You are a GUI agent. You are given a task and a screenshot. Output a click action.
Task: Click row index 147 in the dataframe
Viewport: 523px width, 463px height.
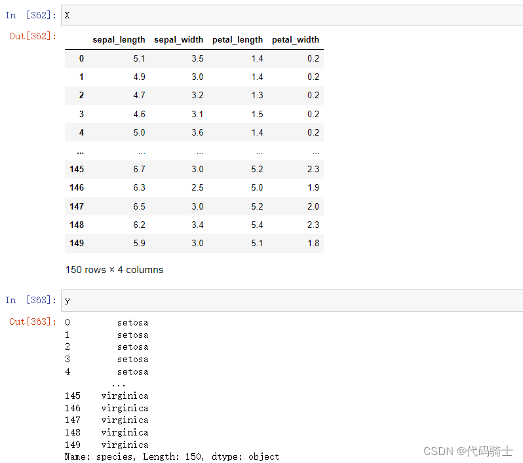pyautogui.click(x=77, y=207)
